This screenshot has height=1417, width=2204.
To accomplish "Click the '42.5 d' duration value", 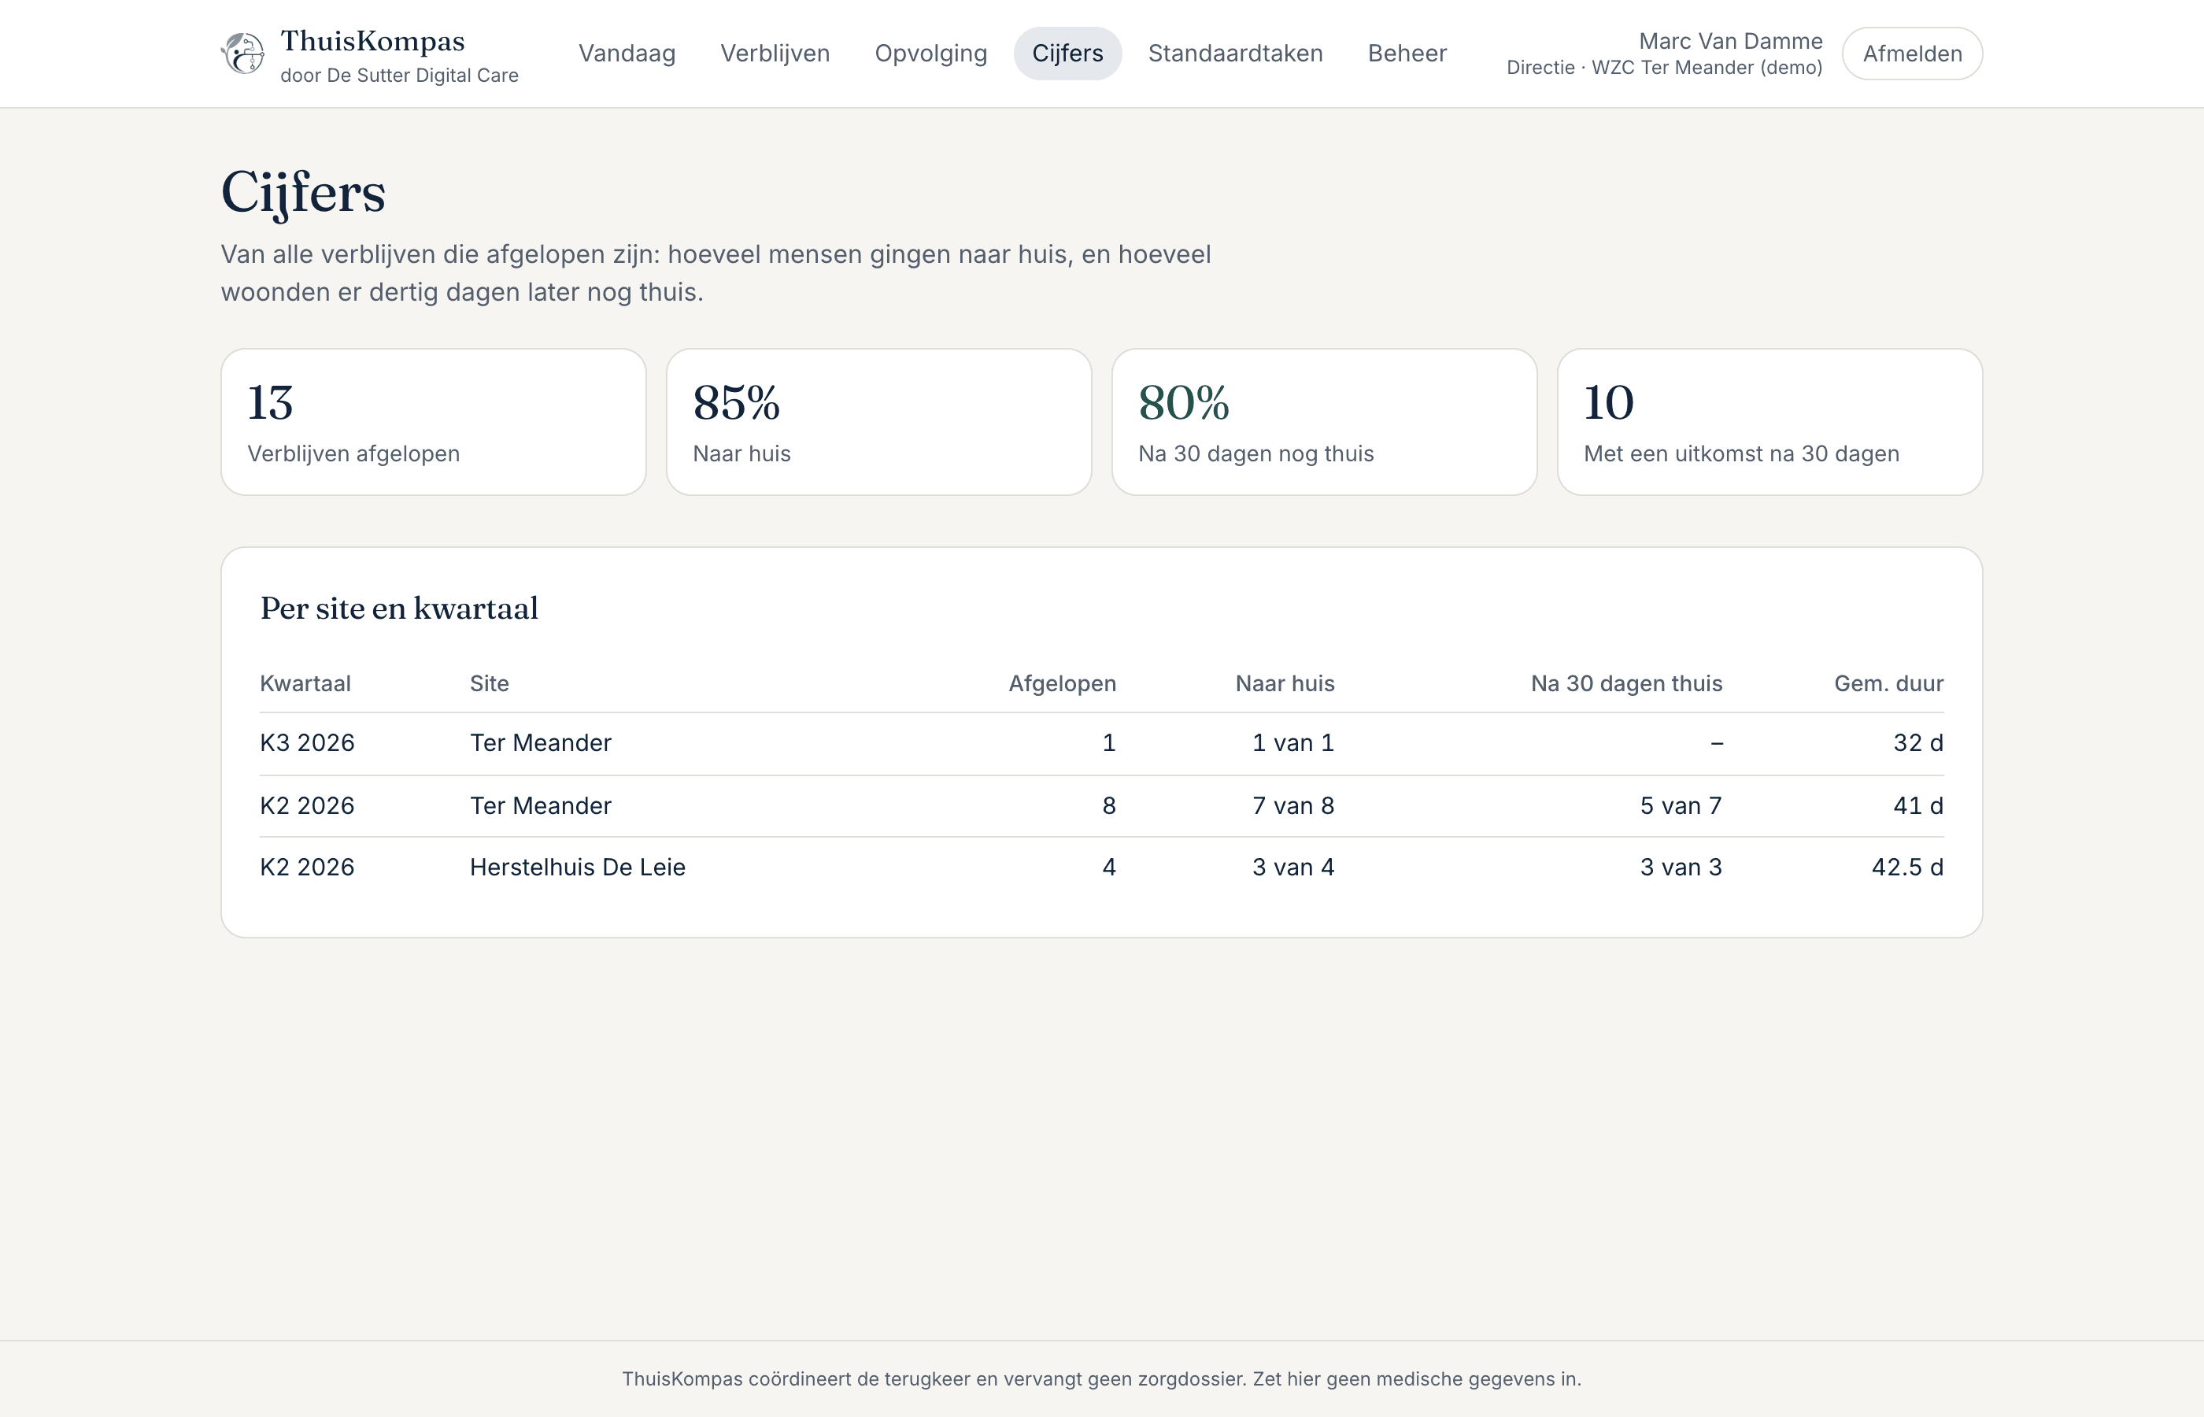I will [x=1908, y=867].
